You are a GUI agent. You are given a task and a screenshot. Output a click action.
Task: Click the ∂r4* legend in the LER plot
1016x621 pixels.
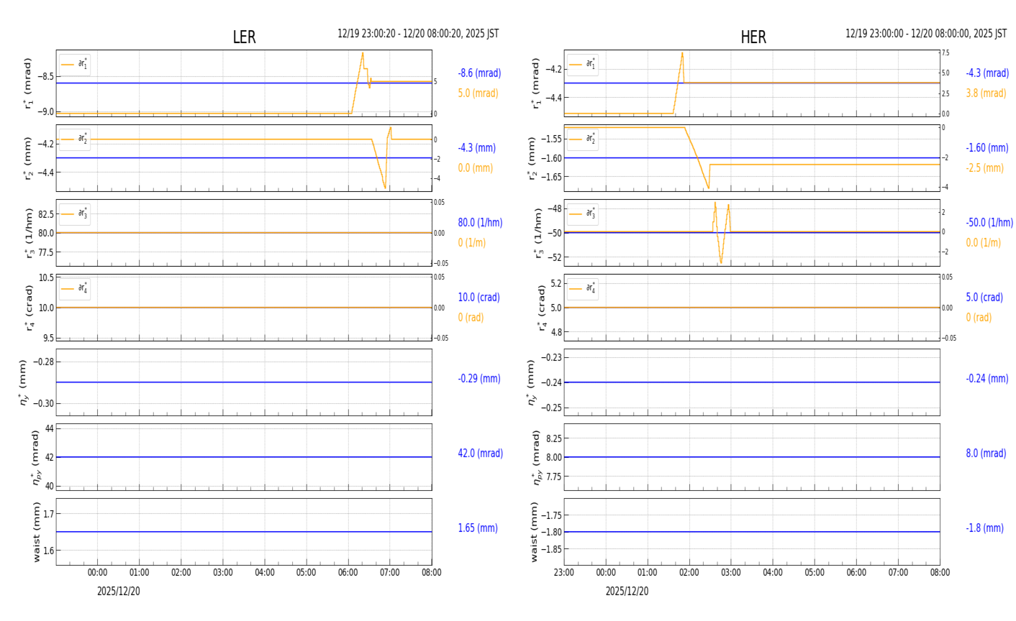point(75,288)
